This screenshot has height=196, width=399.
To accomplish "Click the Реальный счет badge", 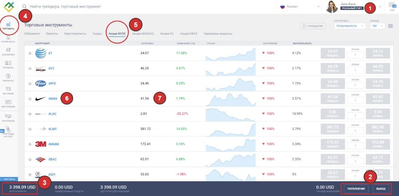I will click(352, 8).
